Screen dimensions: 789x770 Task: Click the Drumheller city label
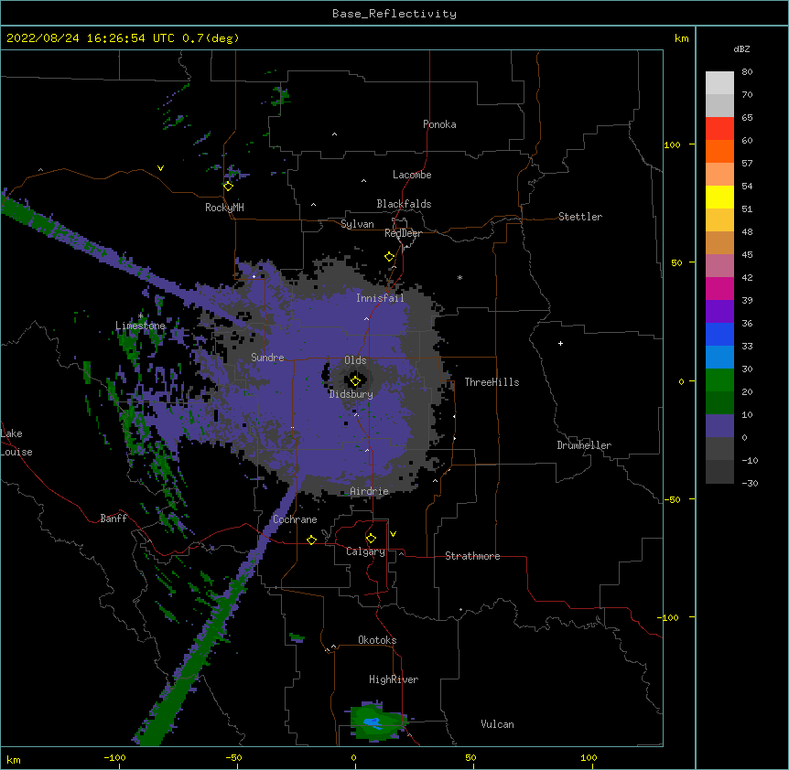pos(584,445)
